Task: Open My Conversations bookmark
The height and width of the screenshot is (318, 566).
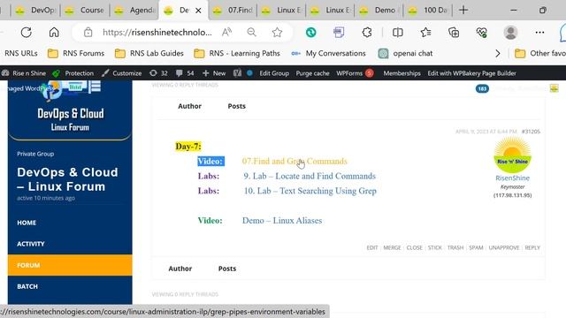Action: coord(328,53)
